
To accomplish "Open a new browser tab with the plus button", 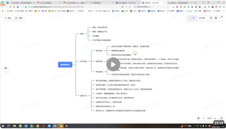I will click(x=195, y=2).
